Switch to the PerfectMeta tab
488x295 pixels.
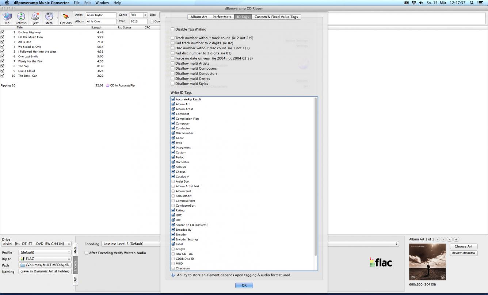click(222, 17)
